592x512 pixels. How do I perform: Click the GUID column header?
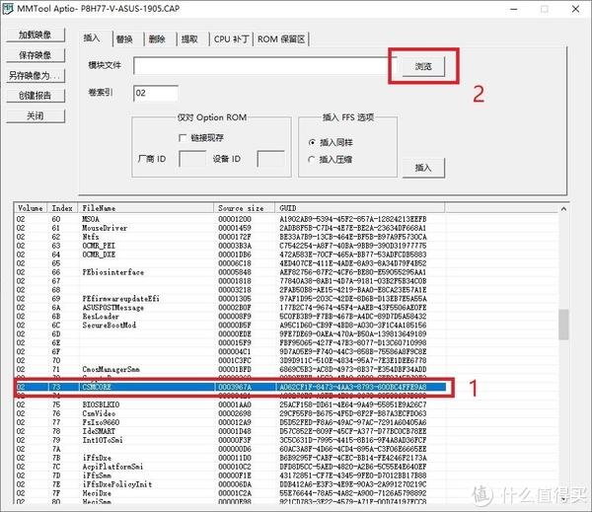point(360,208)
